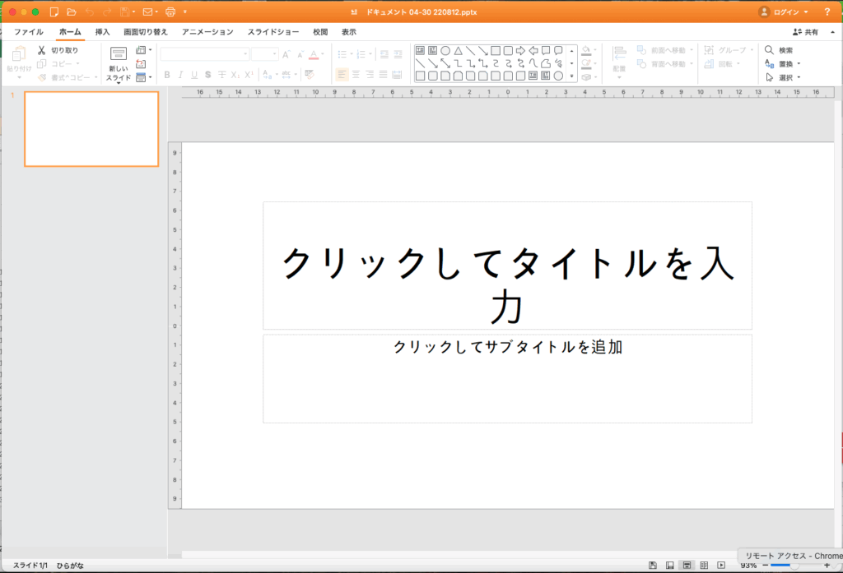Viewport: 843px width, 573px height.
Task: Select the oval shape from shapes gallery
Action: pos(445,50)
